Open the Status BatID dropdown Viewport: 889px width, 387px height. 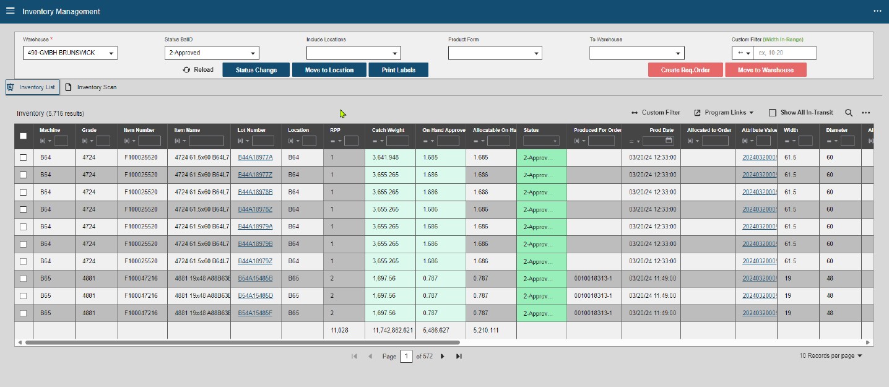pyautogui.click(x=253, y=53)
